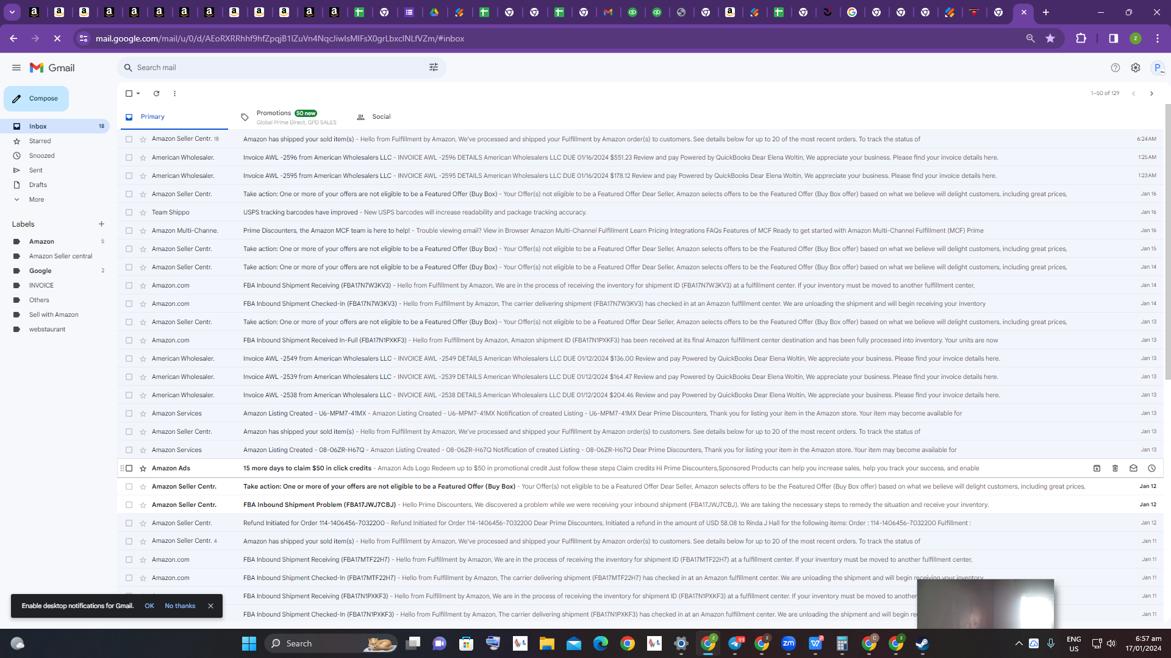
Task: Check the Invoice AWL -2596 email
Action: pos(129,157)
